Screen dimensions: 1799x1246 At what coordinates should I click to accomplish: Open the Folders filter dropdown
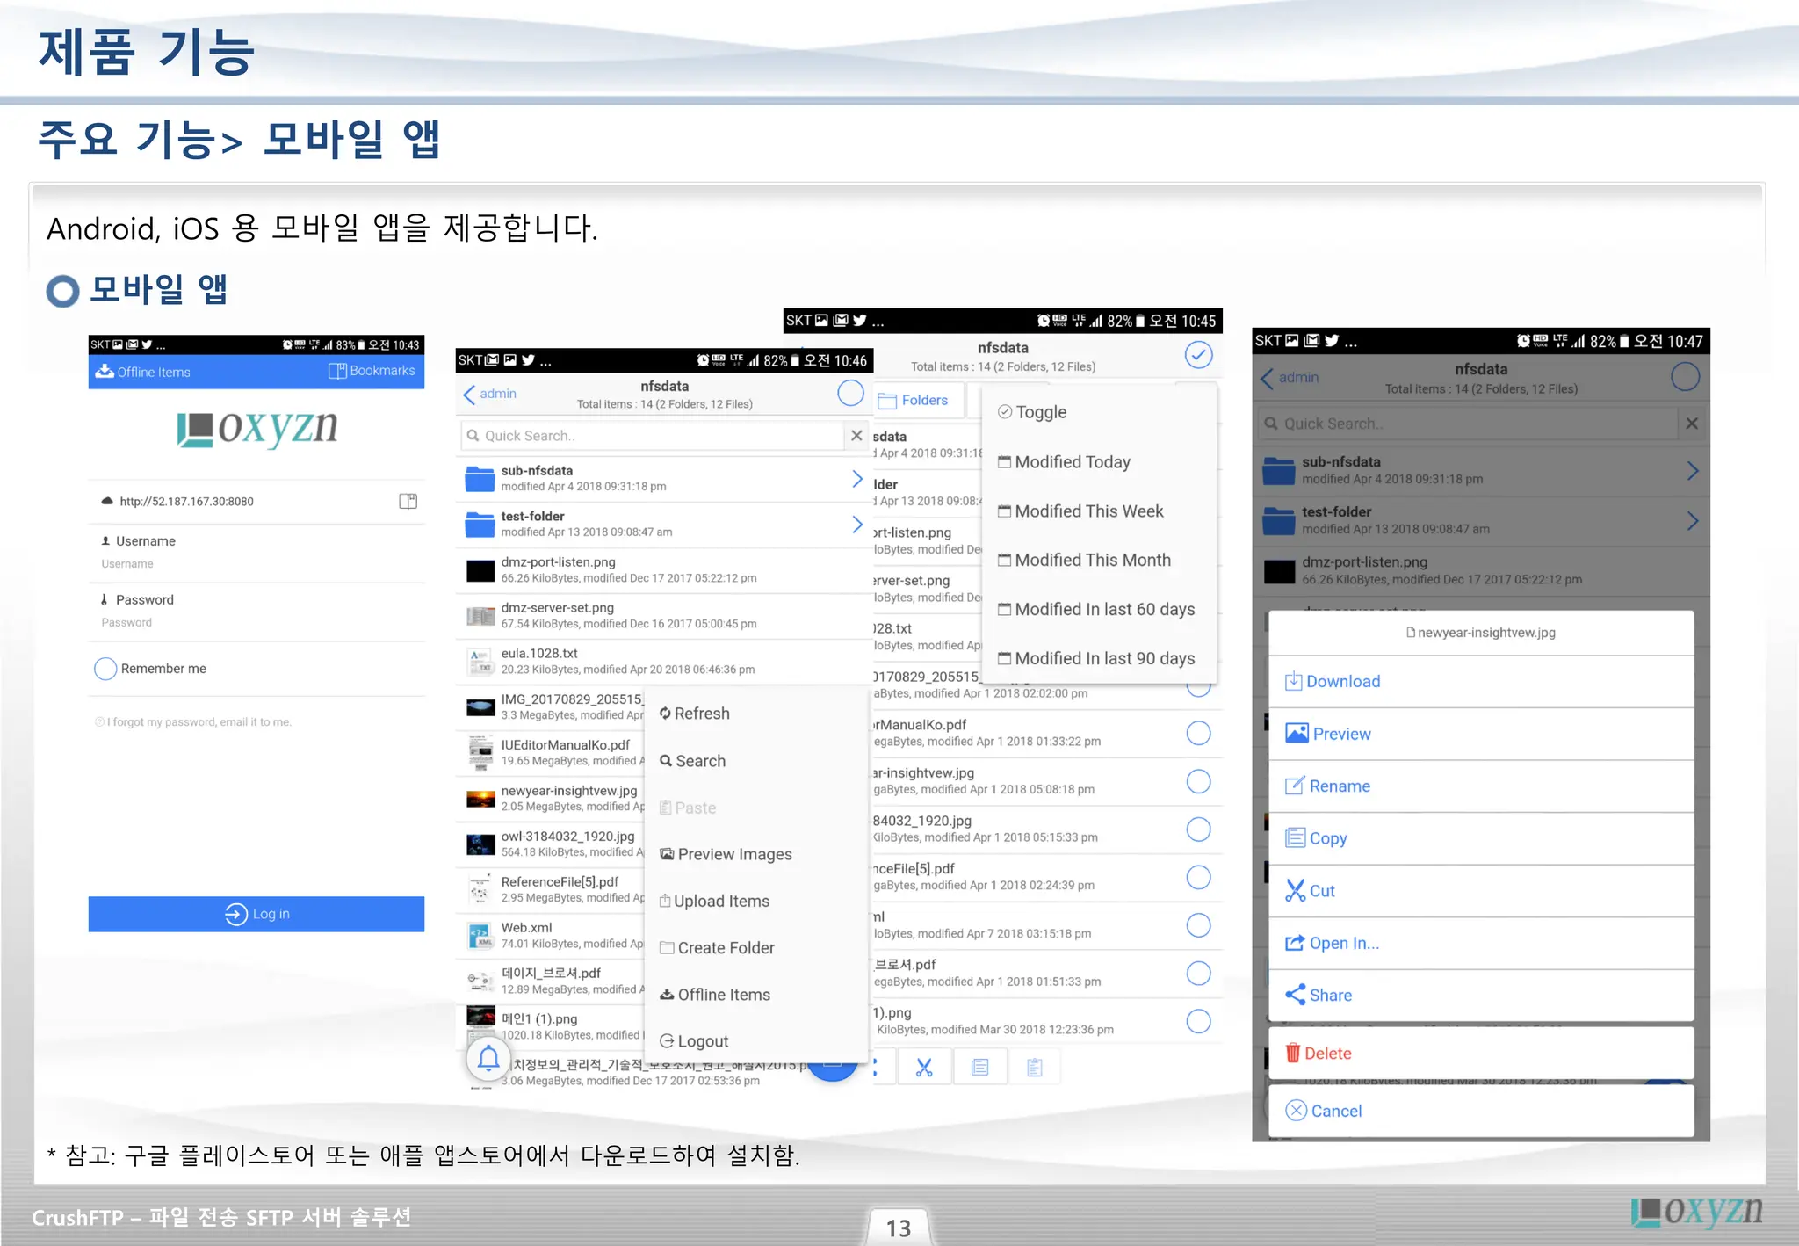[x=914, y=400]
